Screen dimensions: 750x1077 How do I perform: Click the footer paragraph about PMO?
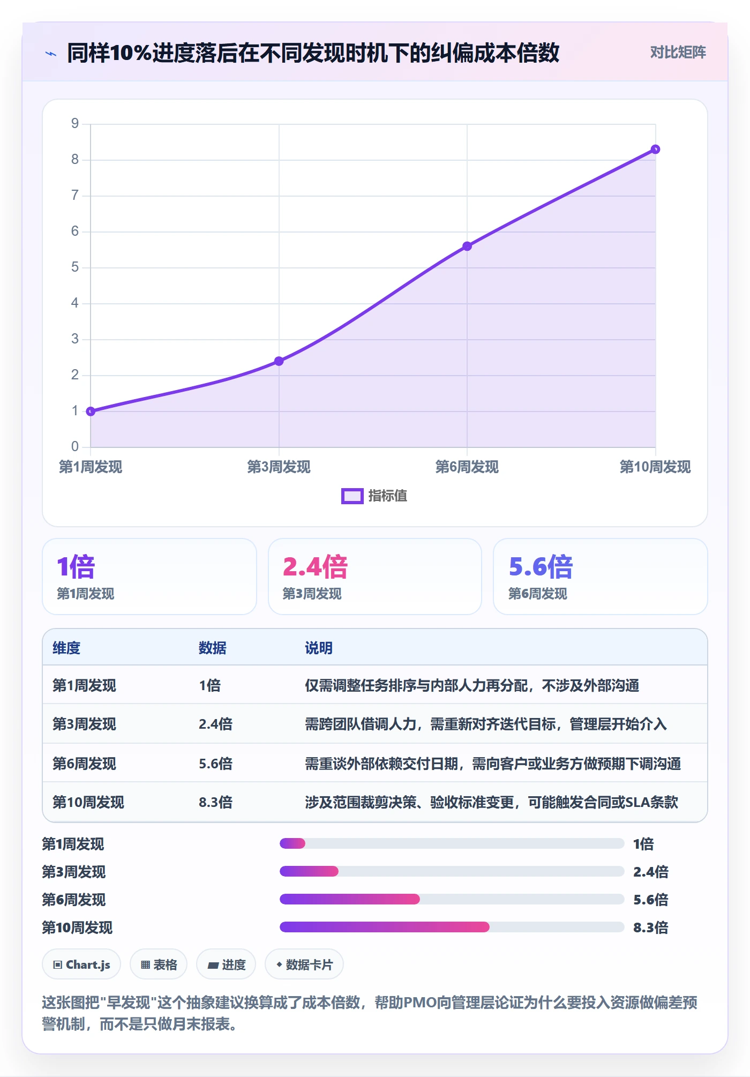[370, 1013]
